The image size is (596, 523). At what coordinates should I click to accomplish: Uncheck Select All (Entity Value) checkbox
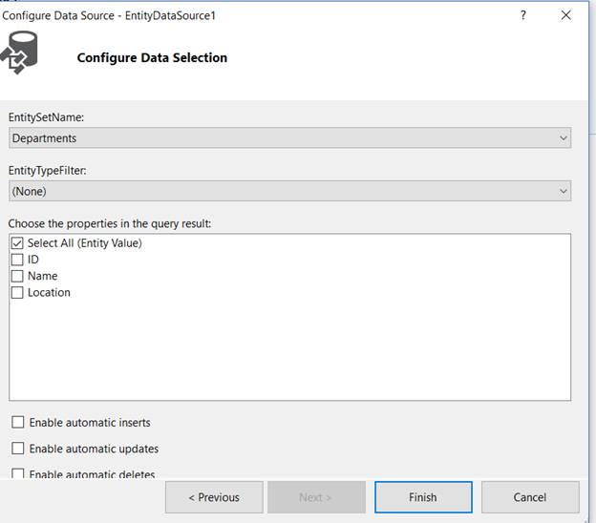tap(17, 243)
